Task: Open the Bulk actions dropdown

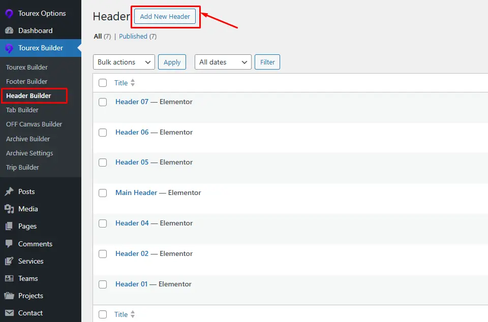Action: 124,62
